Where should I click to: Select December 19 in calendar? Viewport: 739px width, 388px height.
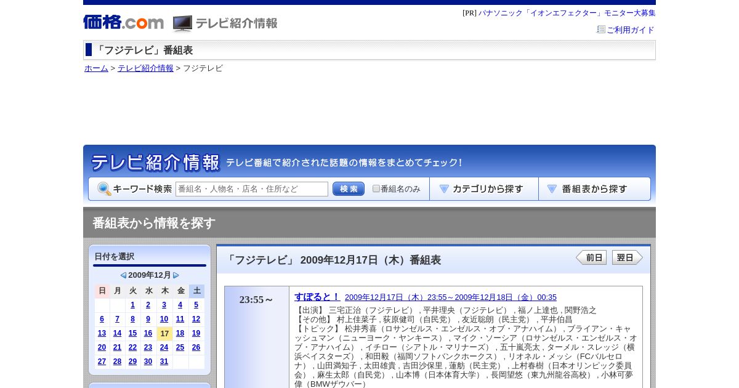(x=196, y=333)
